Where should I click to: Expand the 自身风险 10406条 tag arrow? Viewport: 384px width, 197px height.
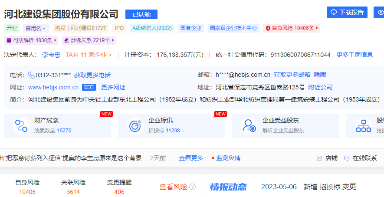[317, 28]
